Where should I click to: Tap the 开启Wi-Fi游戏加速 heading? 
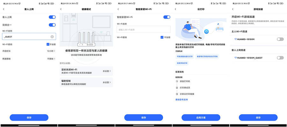click(243, 17)
